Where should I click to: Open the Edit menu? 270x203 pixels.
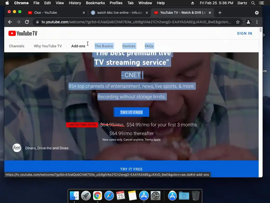pos(47,3)
